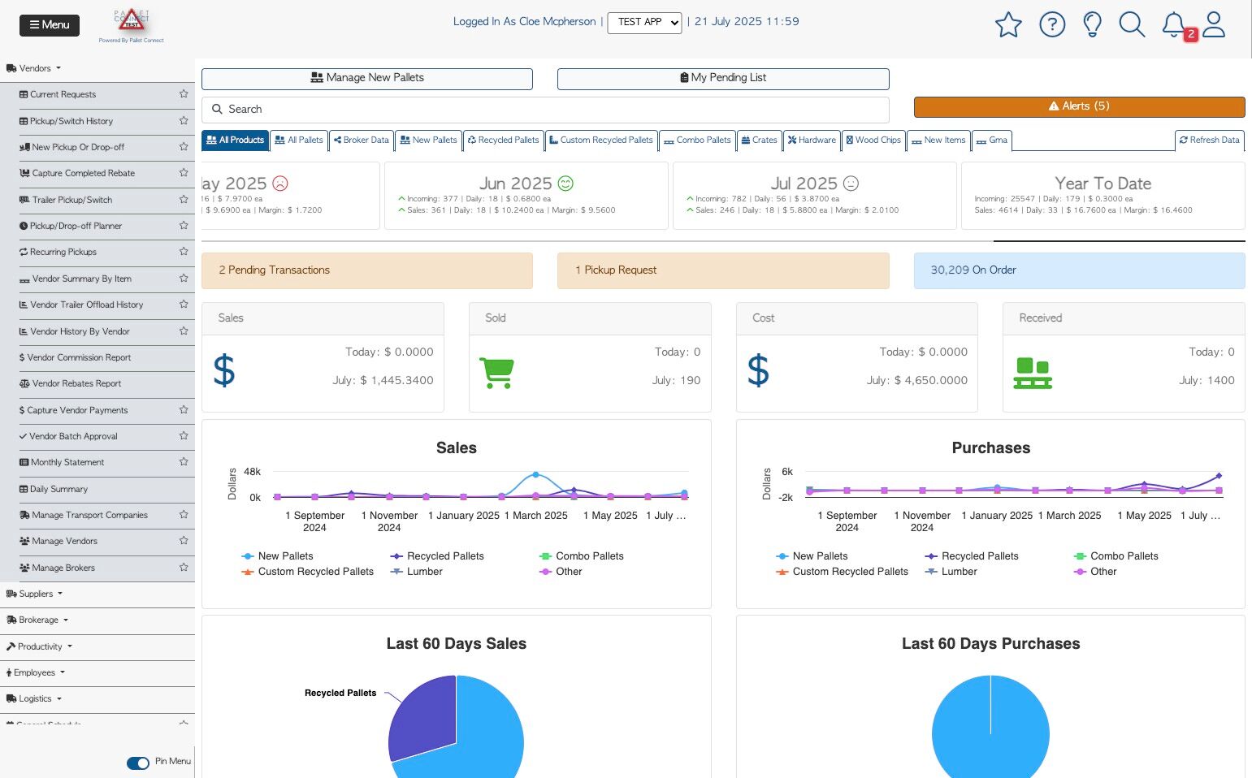Open the user profile icon
Screen dimensions: 1252x778
point(1214,24)
